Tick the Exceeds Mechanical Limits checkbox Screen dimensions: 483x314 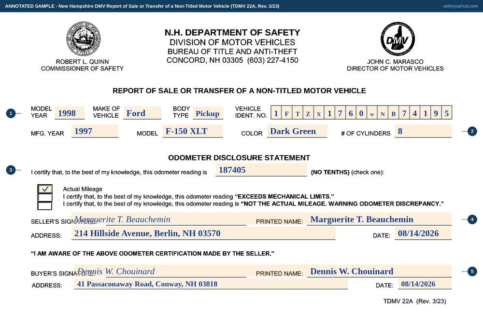(44, 197)
